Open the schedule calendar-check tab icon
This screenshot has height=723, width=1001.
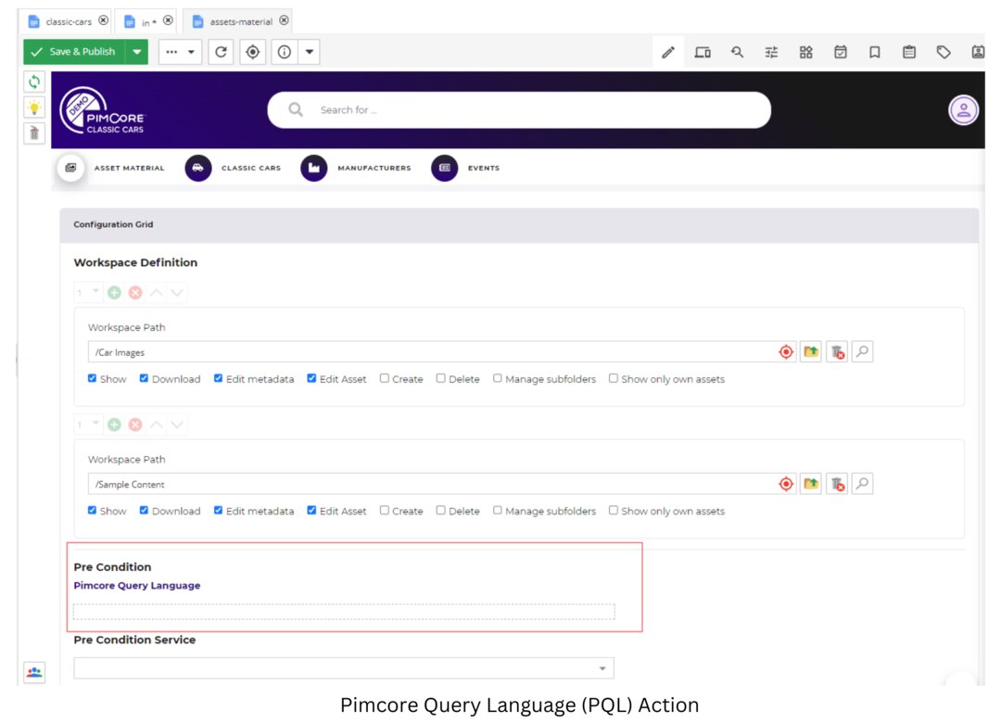click(841, 53)
